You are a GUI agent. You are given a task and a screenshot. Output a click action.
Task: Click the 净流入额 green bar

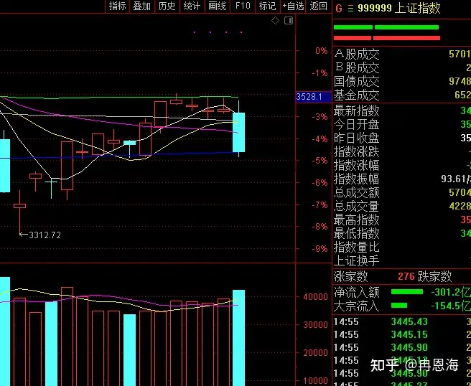point(406,292)
